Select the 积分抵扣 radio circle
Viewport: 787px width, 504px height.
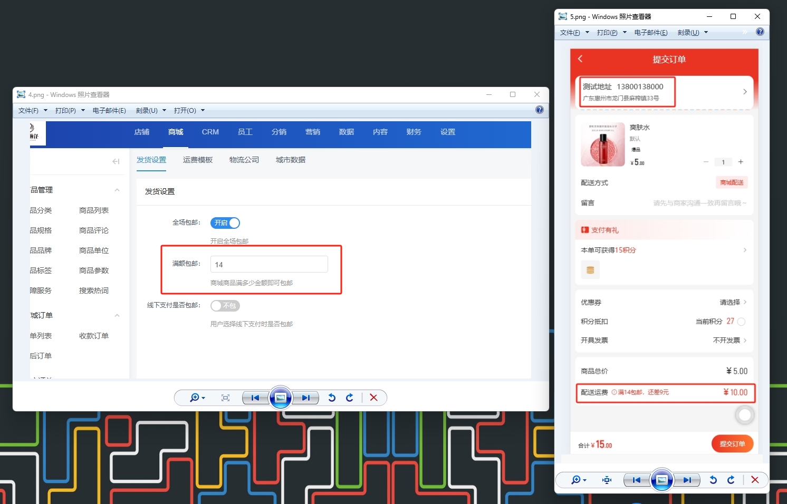741,322
